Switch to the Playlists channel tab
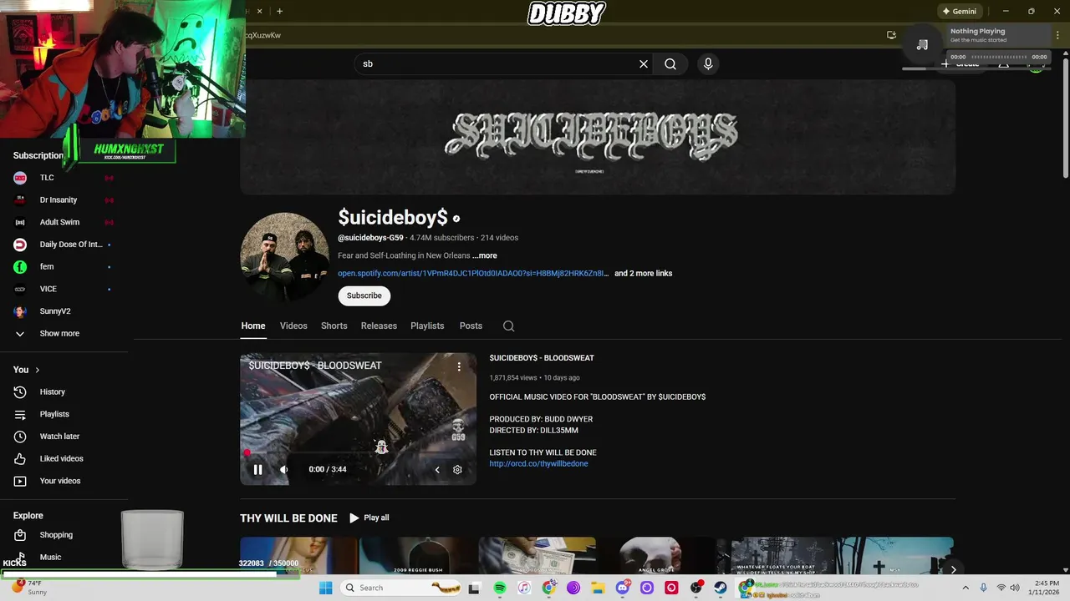The width and height of the screenshot is (1070, 601). 427,326
